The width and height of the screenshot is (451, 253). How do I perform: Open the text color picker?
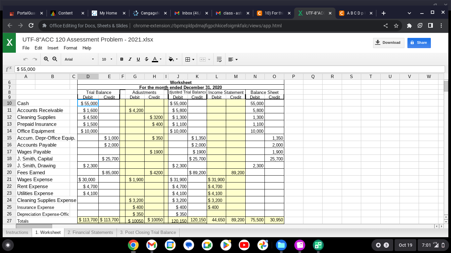coord(155,59)
